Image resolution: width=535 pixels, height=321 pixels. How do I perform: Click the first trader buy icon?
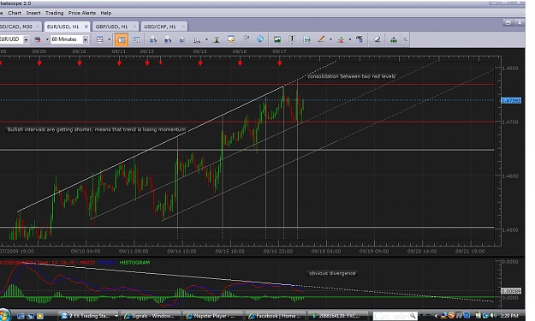(153, 39)
